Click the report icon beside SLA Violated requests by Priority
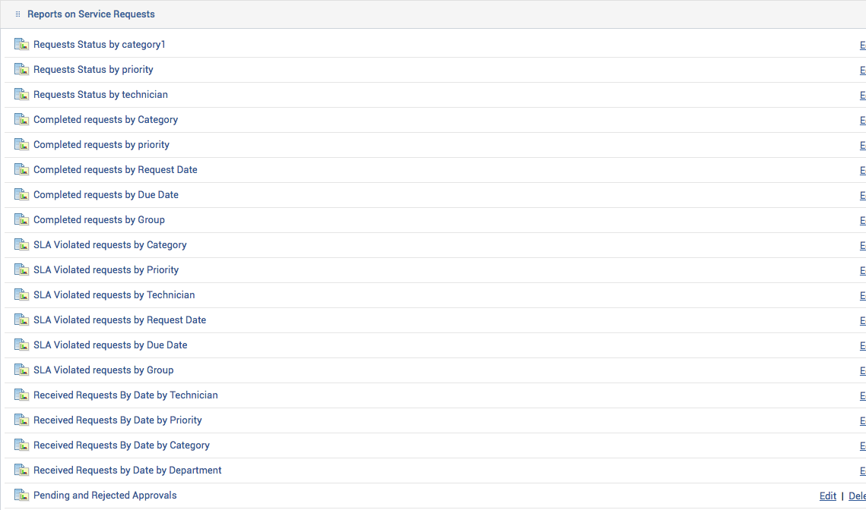866x510 pixels. 21,269
